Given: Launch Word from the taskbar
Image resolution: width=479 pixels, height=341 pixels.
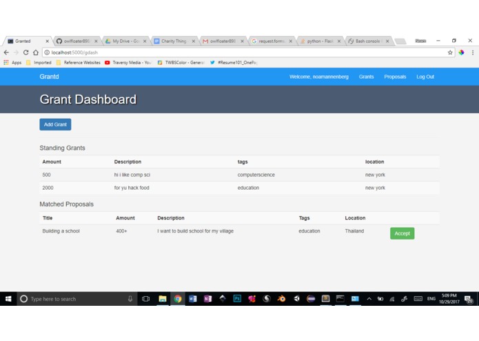Looking at the screenshot, I should coord(193,299).
